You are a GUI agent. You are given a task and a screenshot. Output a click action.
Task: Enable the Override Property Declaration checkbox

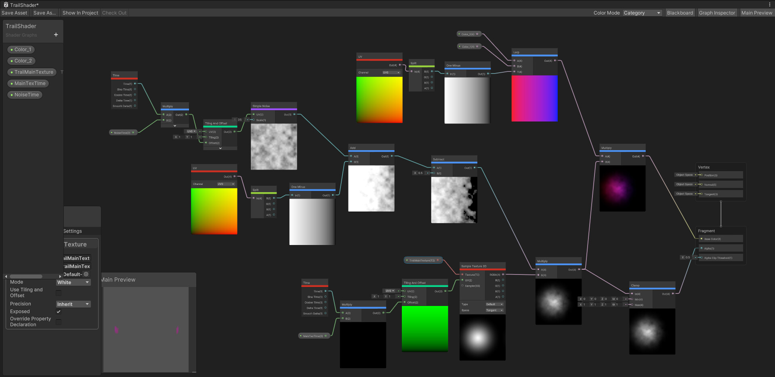pyautogui.click(x=59, y=322)
